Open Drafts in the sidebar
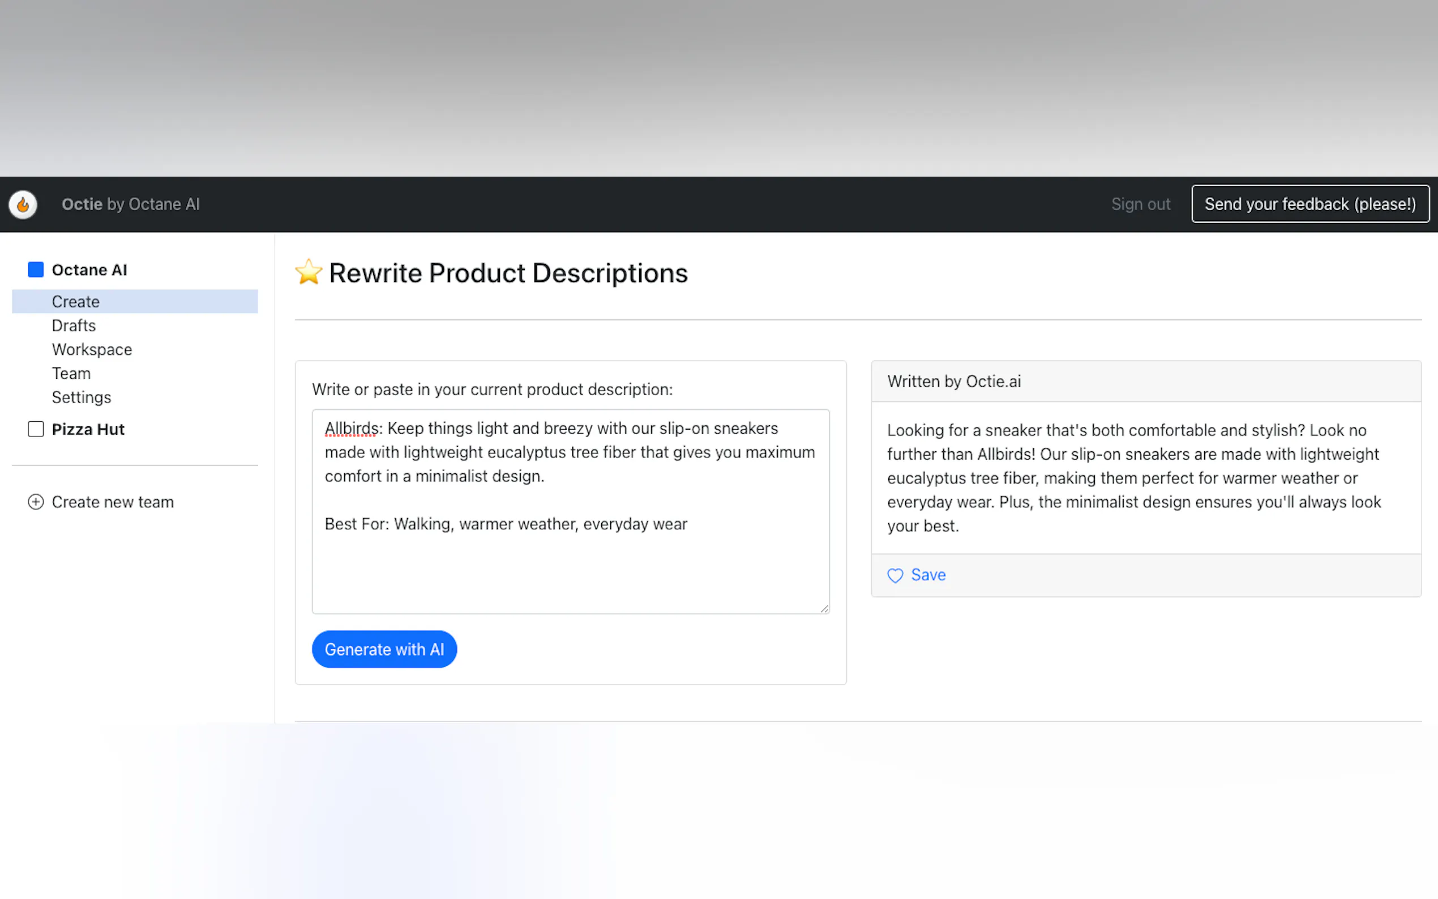1438x899 pixels. pyautogui.click(x=74, y=326)
